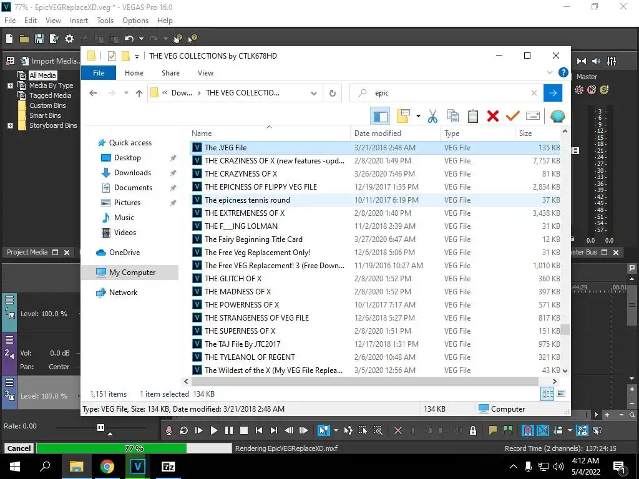
Task: Save the project with the floppy disk icon
Action: pyautogui.click(x=39, y=39)
